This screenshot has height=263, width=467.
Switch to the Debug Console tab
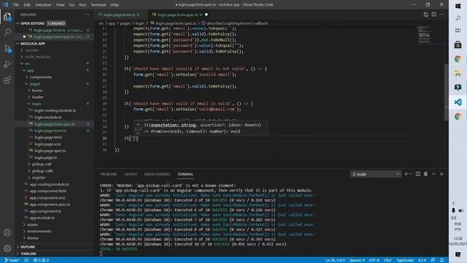click(x=157, y=174)
